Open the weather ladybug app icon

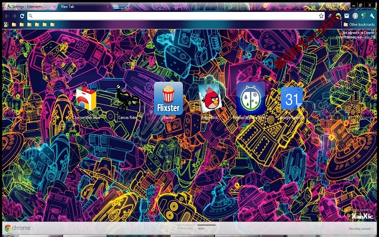250,98
